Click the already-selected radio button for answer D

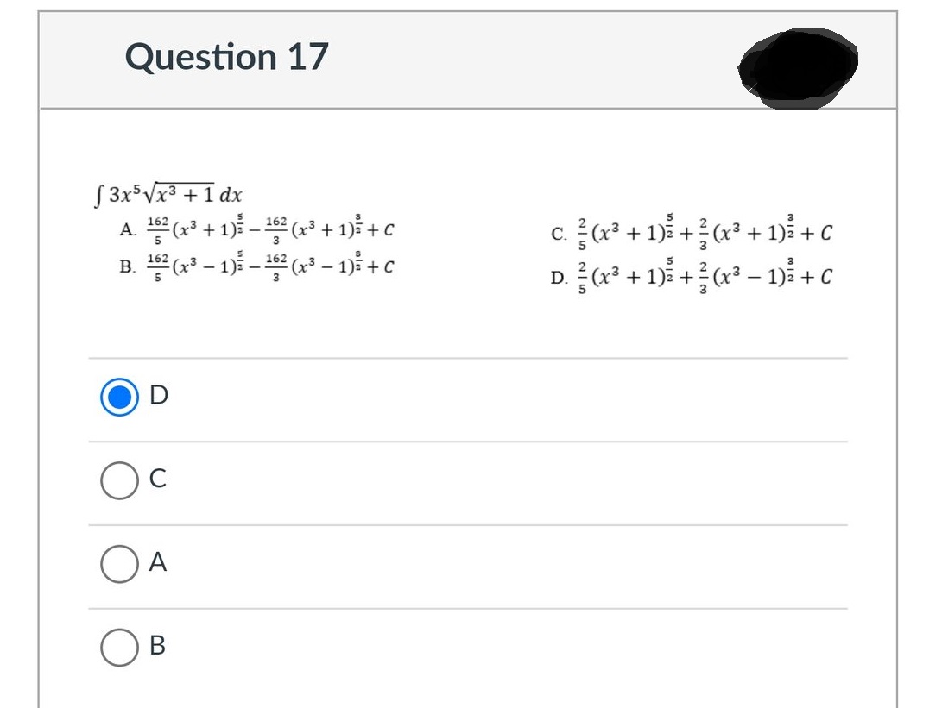119,397
